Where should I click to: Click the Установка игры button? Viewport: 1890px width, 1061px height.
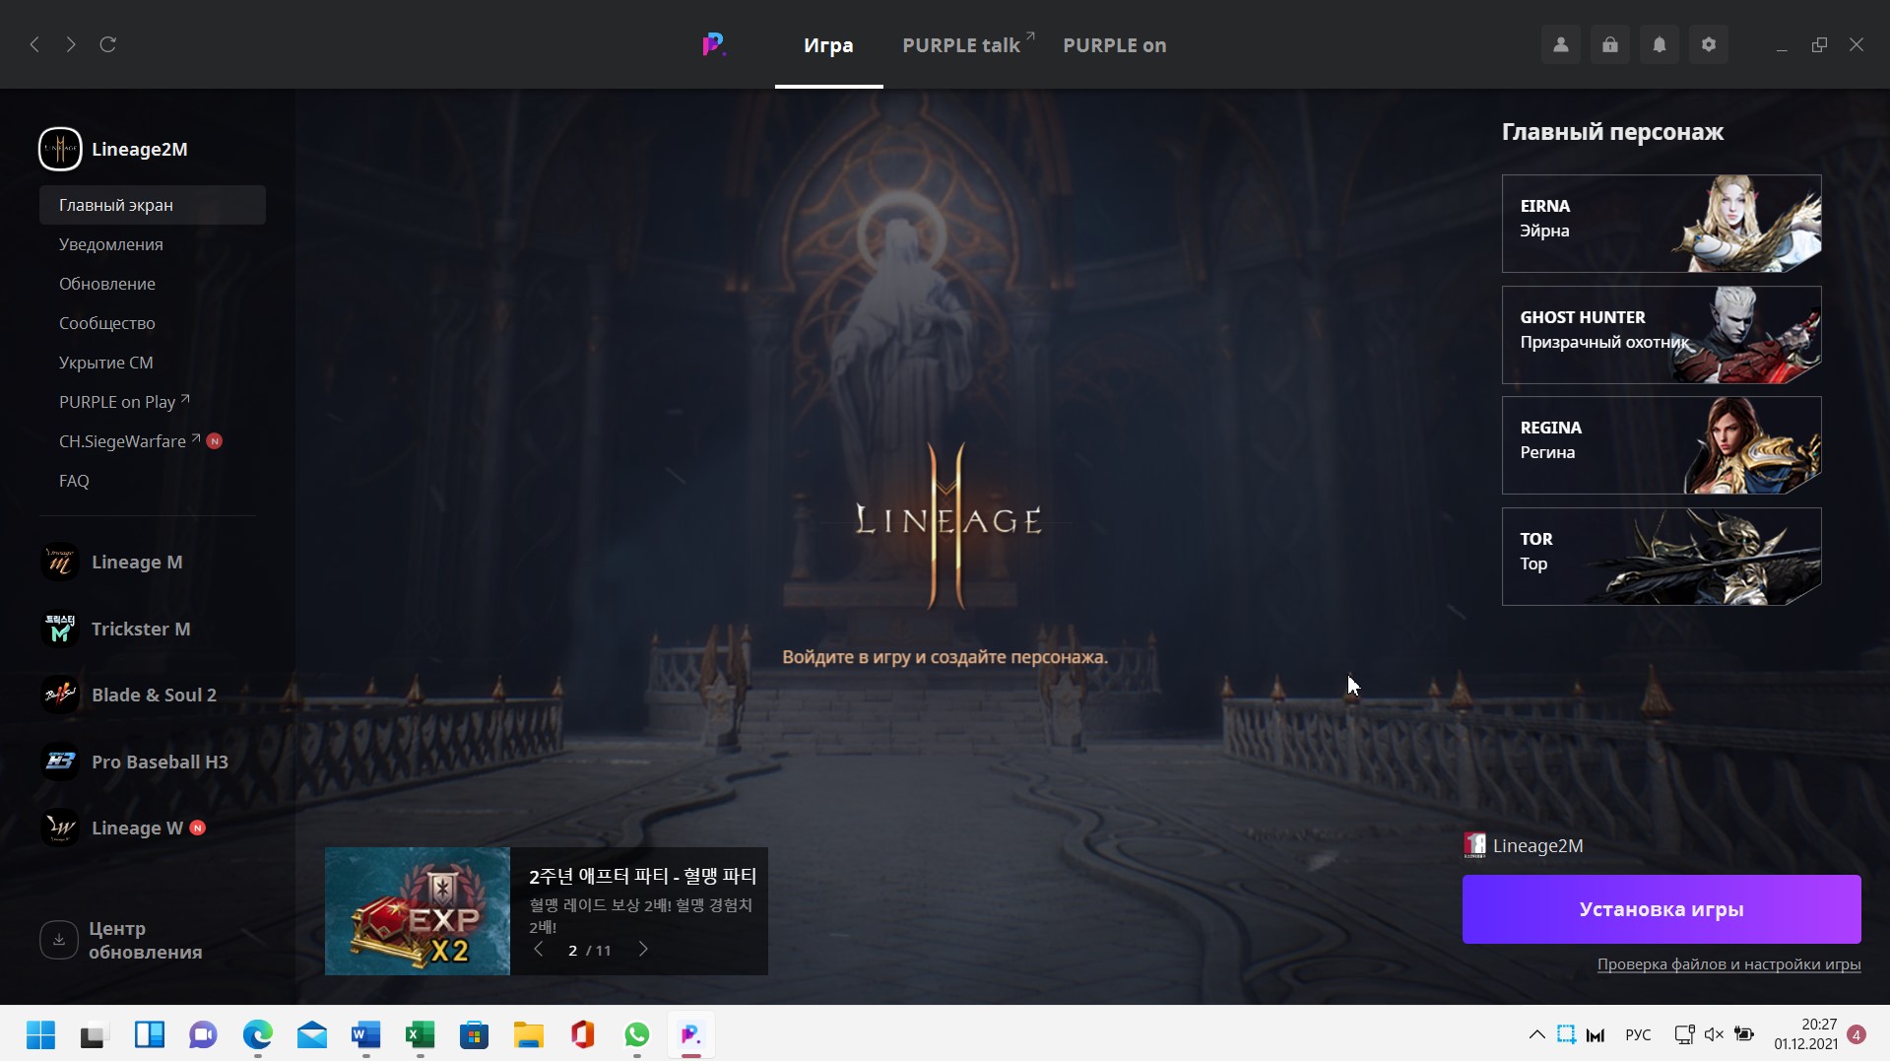tap(1662, 909)
